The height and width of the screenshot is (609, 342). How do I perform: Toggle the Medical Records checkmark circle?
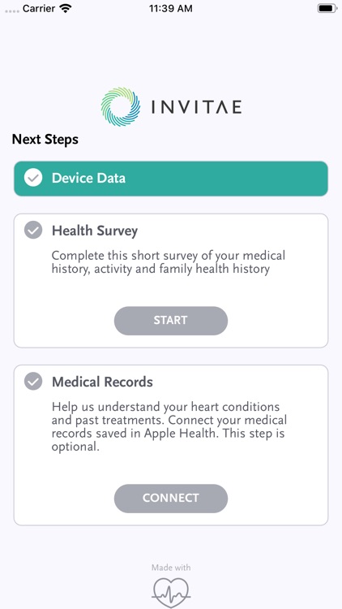point(33,382)
